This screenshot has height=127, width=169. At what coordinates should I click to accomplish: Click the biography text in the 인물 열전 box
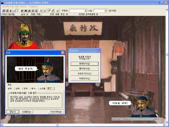[35, 99]
